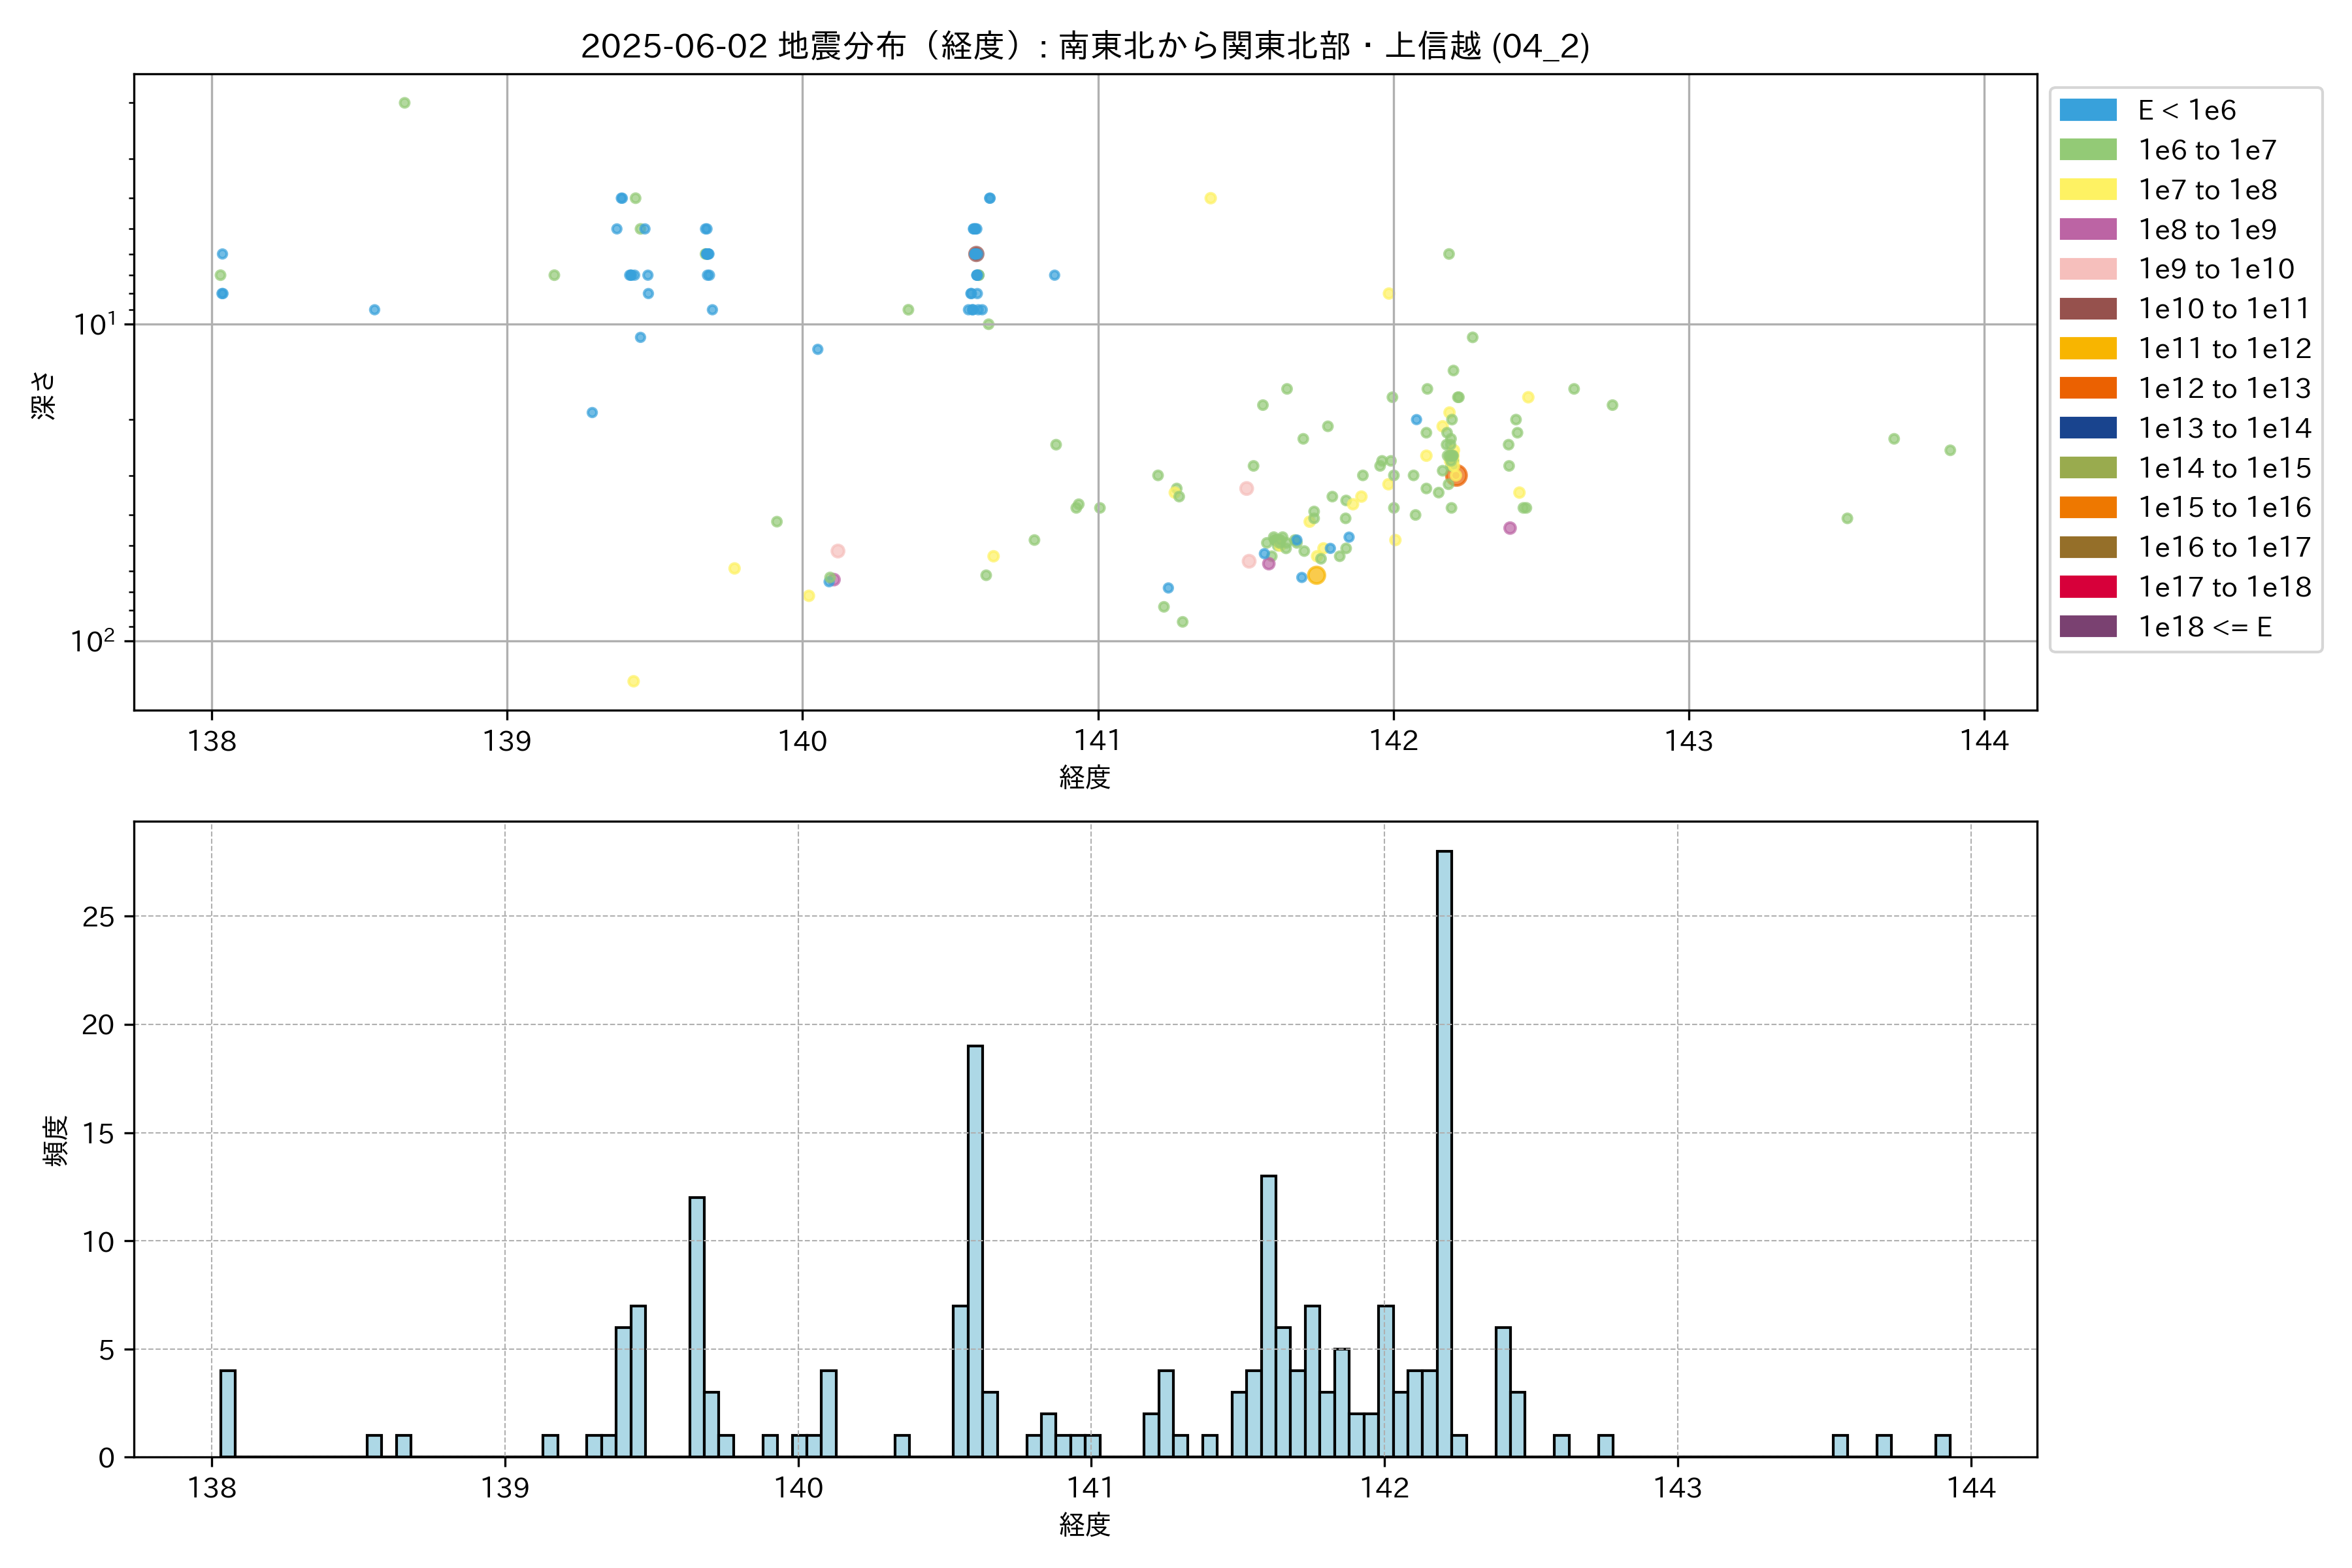The height and width of the screenshot is (1568, 2352).
Task: Click the navy '1e13 to 1e14' legend swatch
Action: click(2087, 428)
